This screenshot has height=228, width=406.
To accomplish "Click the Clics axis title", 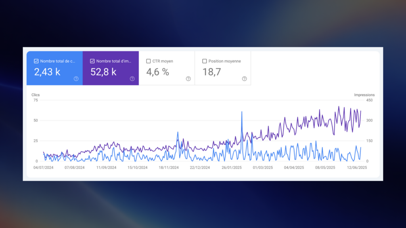I will point(36,95).
